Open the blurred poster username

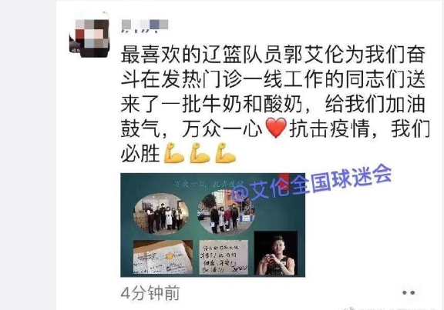(x=145, y=25)
